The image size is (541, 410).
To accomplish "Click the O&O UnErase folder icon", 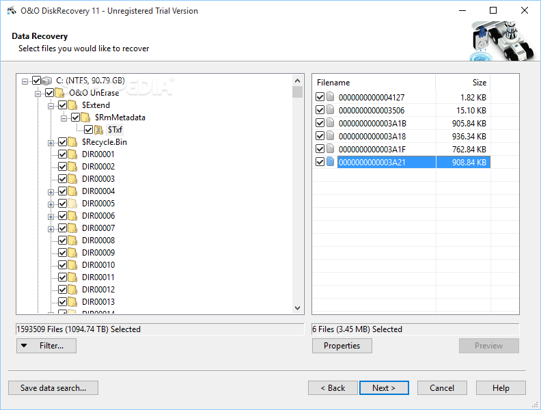I will pos(60,93).
